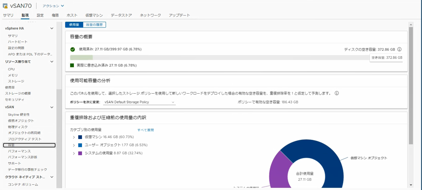422x190 pixels.
Task: Open データ移行の事前チェック under vSAN
Action: point(27,169)
